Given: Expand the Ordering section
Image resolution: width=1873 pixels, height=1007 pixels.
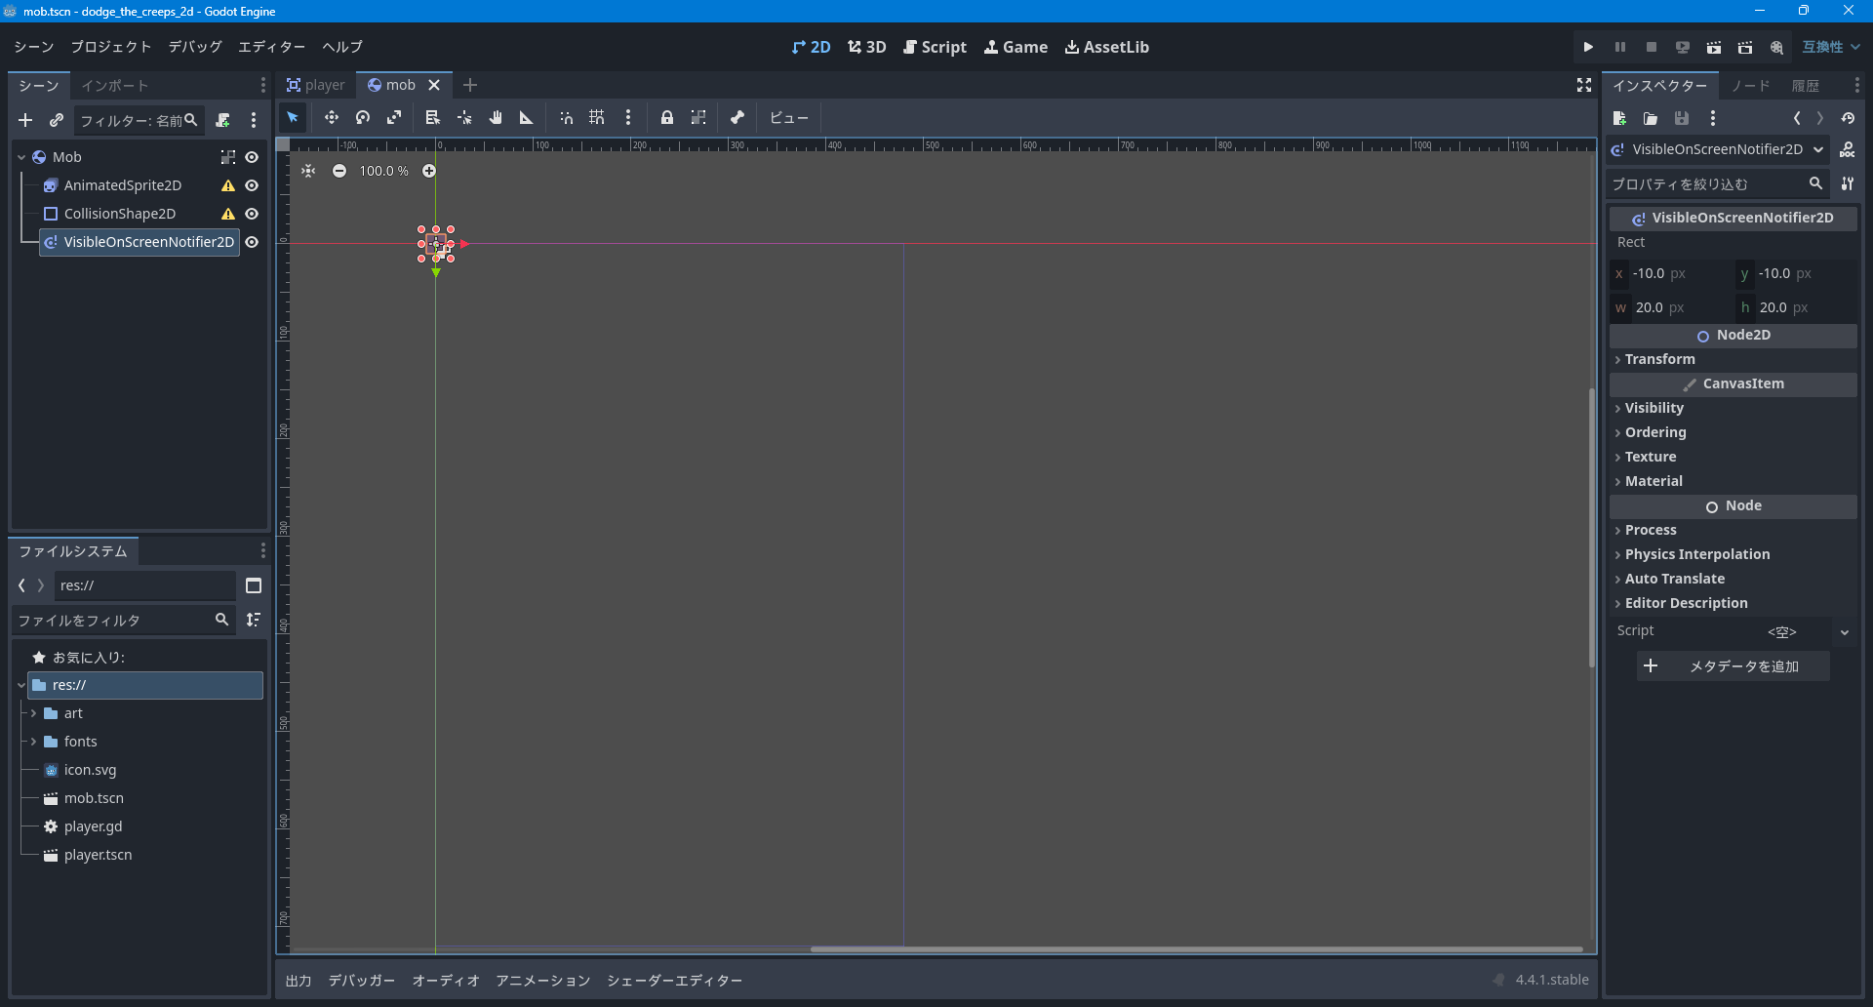Looking at the screenshot, I should (x=1734, y=432).
